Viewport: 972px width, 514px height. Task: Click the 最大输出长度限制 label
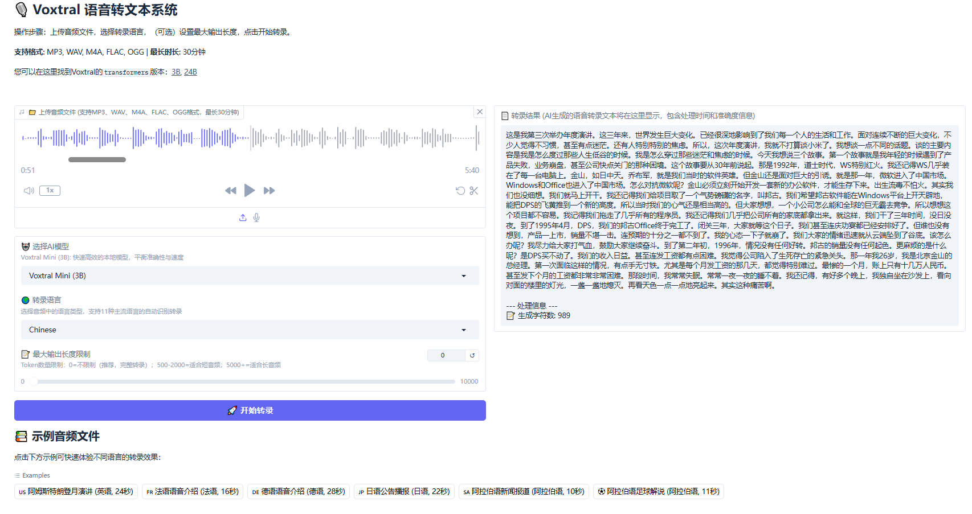pyautogui.click(x=56, y=354)
